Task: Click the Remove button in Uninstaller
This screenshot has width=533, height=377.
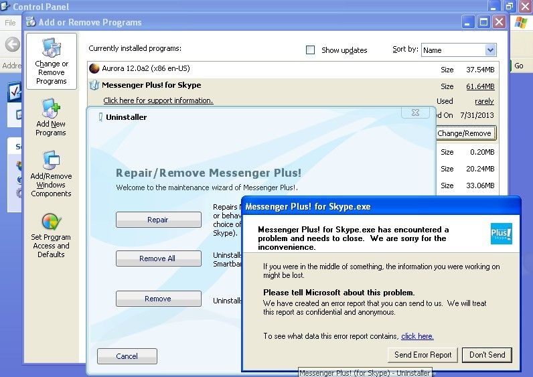Action: 159,299
